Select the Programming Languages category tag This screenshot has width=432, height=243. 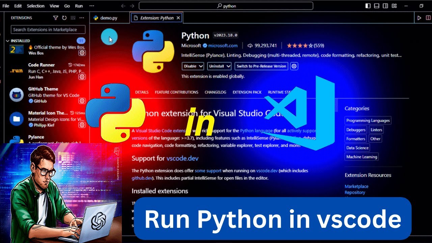368,120
